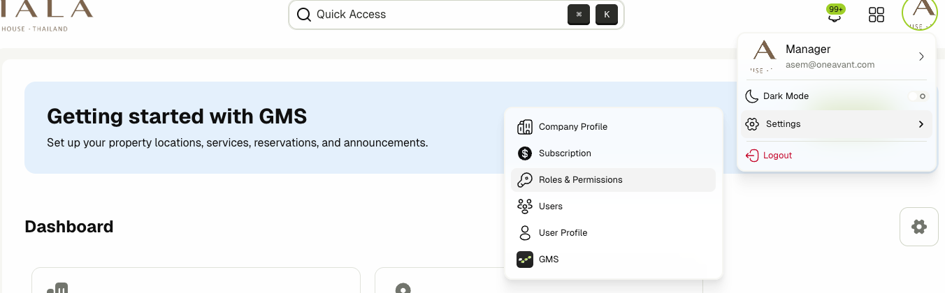Click the property setup description text
Viewport: 945px width, 293px height.
click(x=237, y=143)
